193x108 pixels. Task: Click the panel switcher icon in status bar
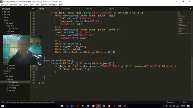(x=3, y=102)
